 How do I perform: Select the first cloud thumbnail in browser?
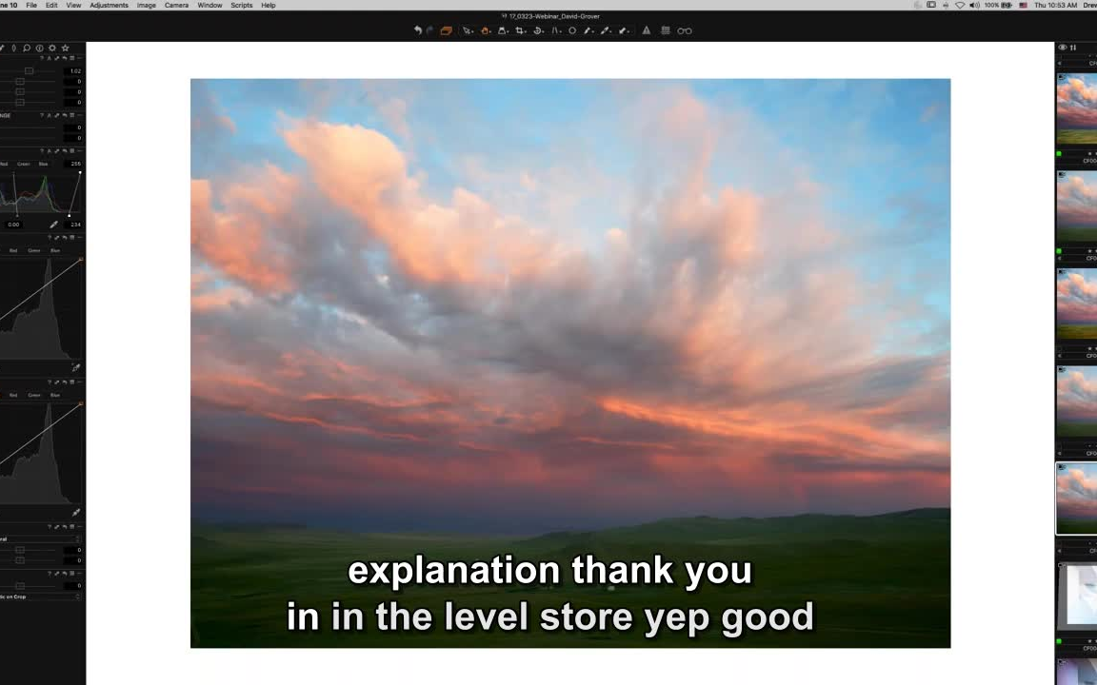coord(1076,108)
